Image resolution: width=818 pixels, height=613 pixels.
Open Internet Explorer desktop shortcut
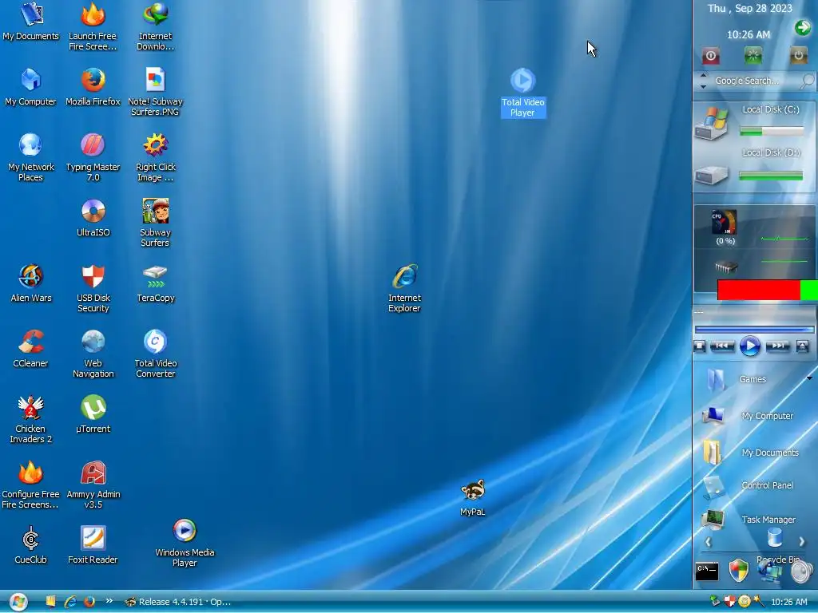[404, 289]
